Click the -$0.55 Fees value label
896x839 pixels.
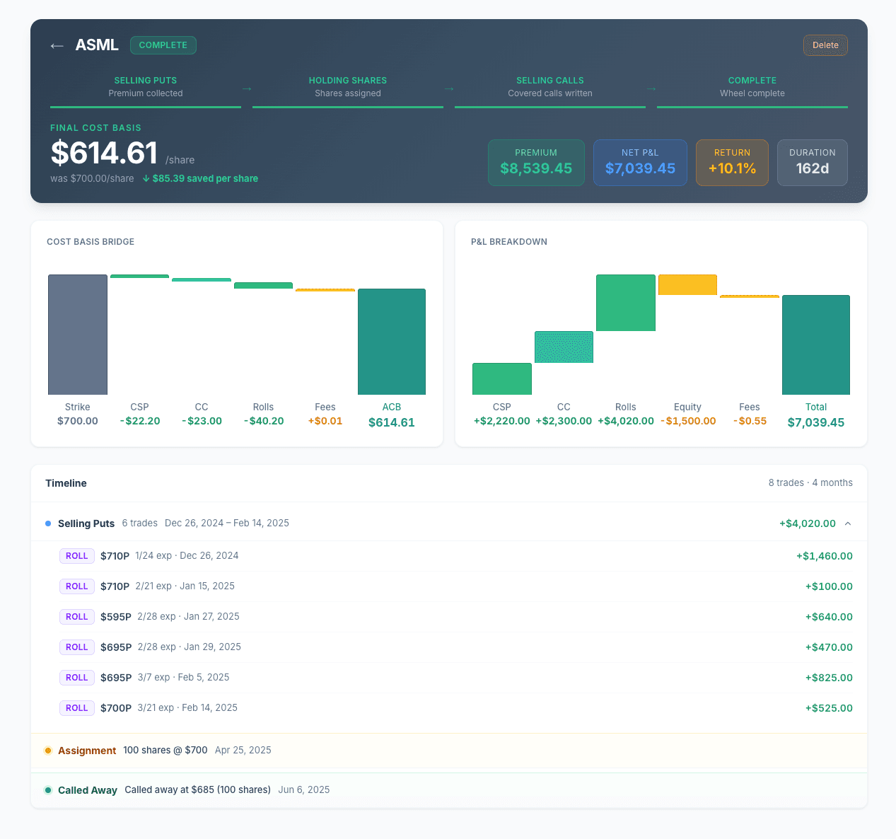pyautogui.click(x=750, y=421)
